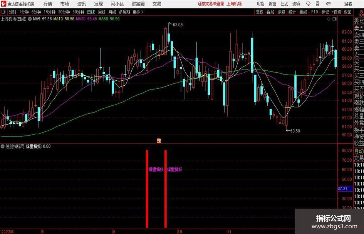364x234 pixels.
Task: Click the MA10: 58.96 value
Action: 64,19
